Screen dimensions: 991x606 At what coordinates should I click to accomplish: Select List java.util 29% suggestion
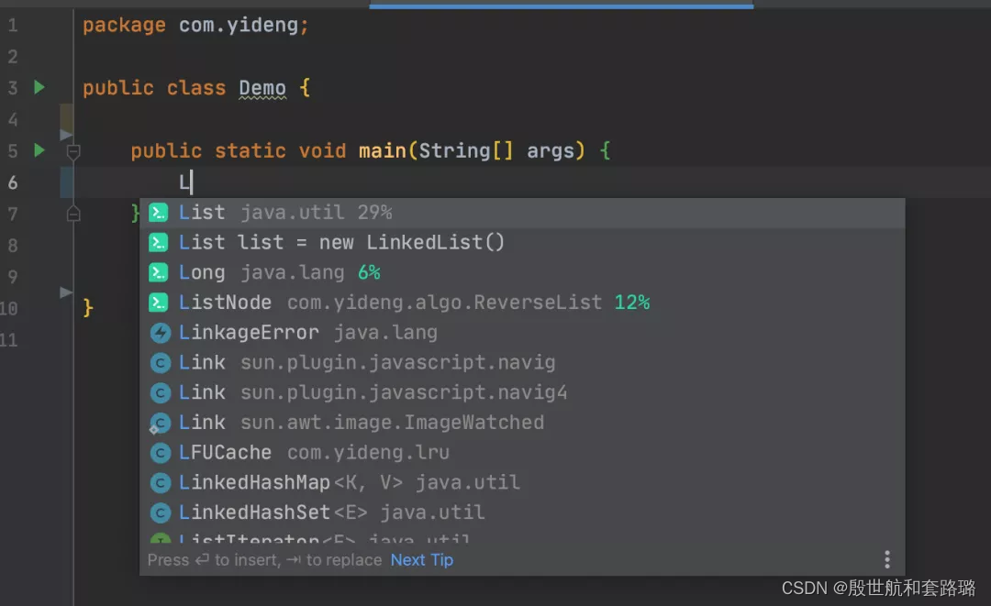click(522, 213)
